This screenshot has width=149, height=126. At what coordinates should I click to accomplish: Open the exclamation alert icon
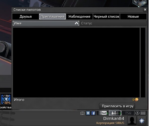pos(137,113)
